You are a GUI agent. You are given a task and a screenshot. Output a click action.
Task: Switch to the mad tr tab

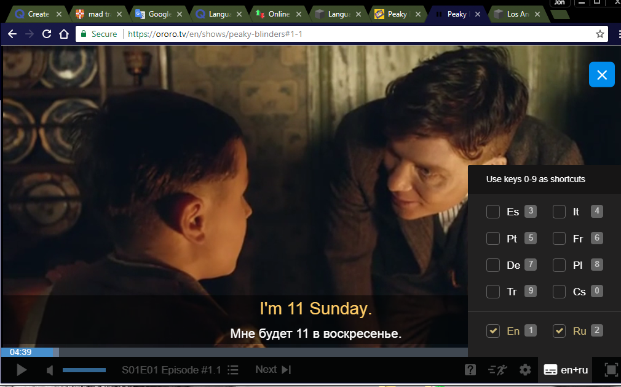pos(99,14)
